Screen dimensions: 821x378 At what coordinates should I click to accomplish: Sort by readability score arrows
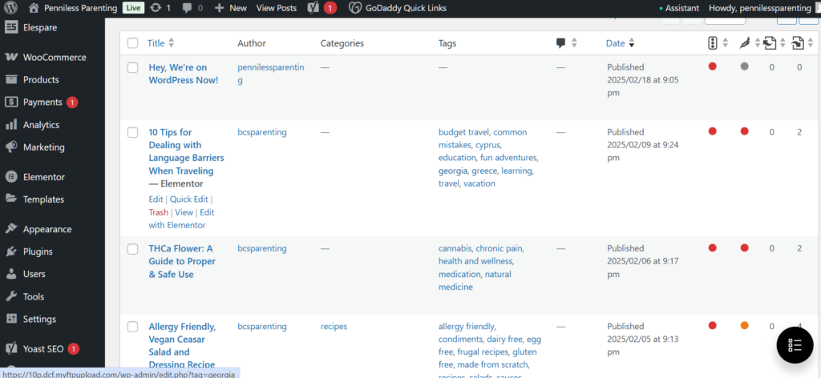(x=757, y=43)
